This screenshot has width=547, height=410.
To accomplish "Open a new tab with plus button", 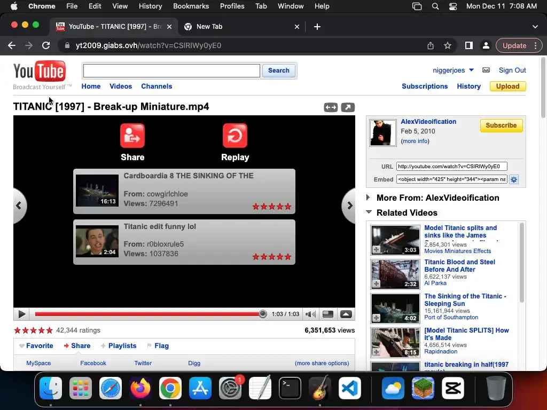I will pyautogui.click(x=317, y=27).
